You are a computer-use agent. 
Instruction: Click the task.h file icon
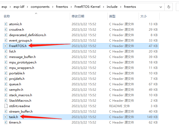pos(6,117)
